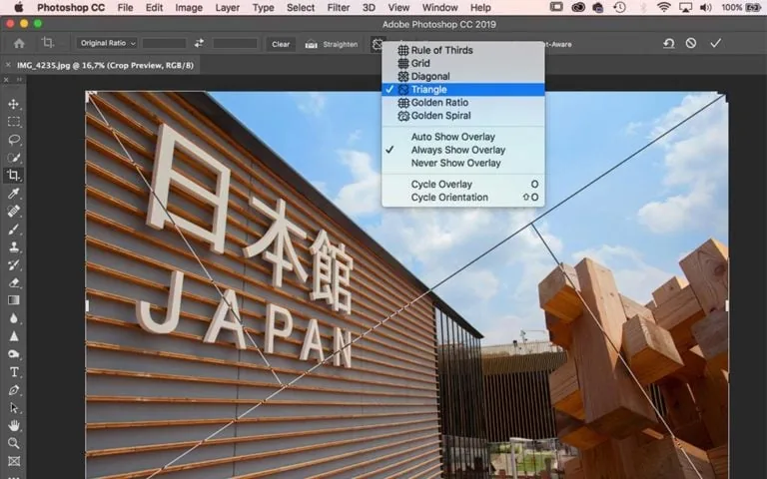Cancel the current crop operation
The image size is (767, 479).
(691, 43)
